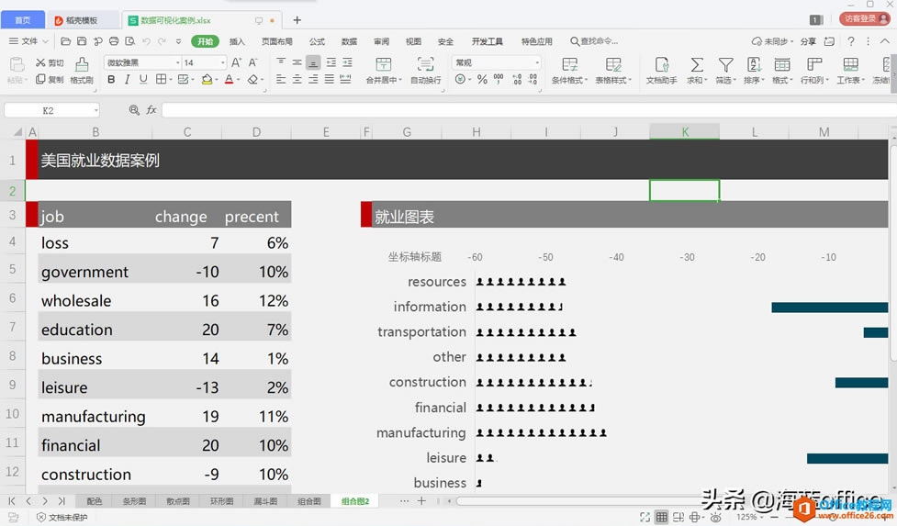Open the Conditional Formatting (条件格式) icon
The height and width of the screenshot is (526, 897).
point(569,64)
